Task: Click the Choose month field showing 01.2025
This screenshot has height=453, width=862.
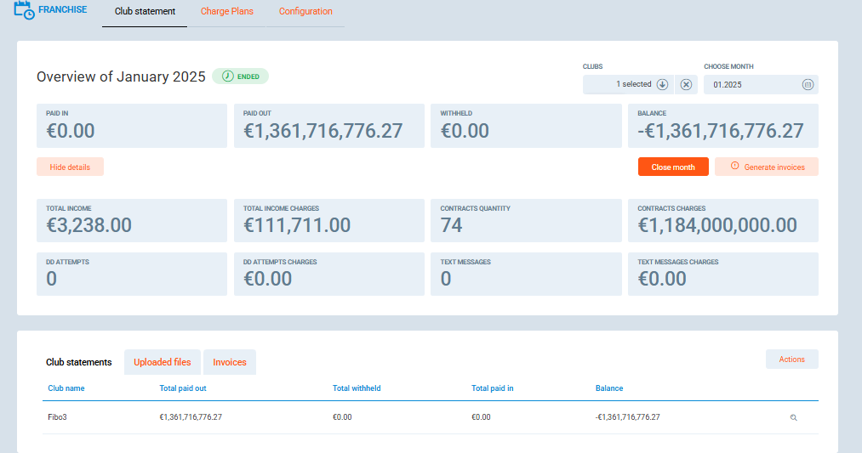Action: click(751, 84)
